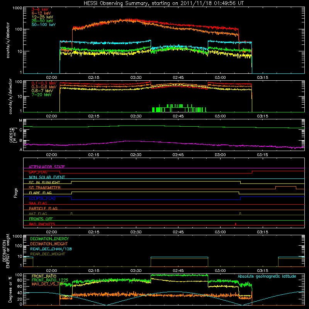Click the vertical 'Flags' axis label
Screen dimensions: 309x309
point(16,193)
